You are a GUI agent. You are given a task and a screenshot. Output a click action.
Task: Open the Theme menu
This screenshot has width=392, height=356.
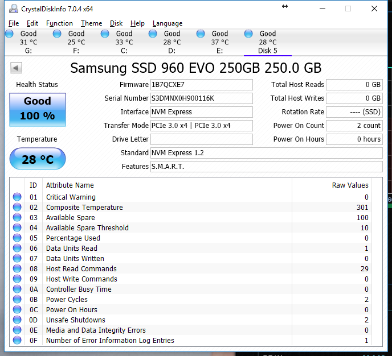pyautogui.click(x=91, y=23)
